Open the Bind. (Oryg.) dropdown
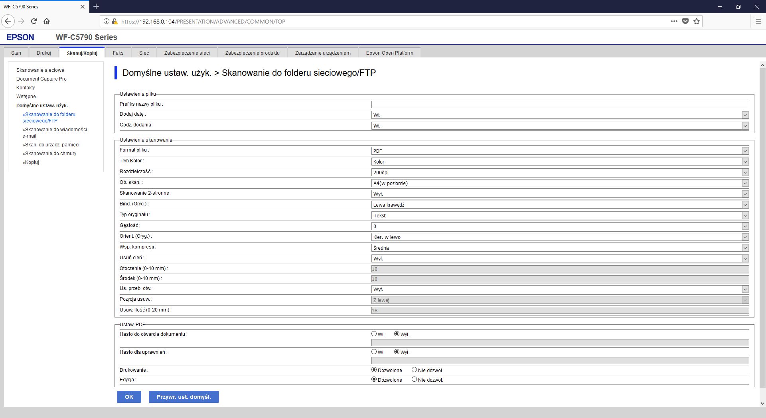Screen dimensions: 766x418 (560, 205)
